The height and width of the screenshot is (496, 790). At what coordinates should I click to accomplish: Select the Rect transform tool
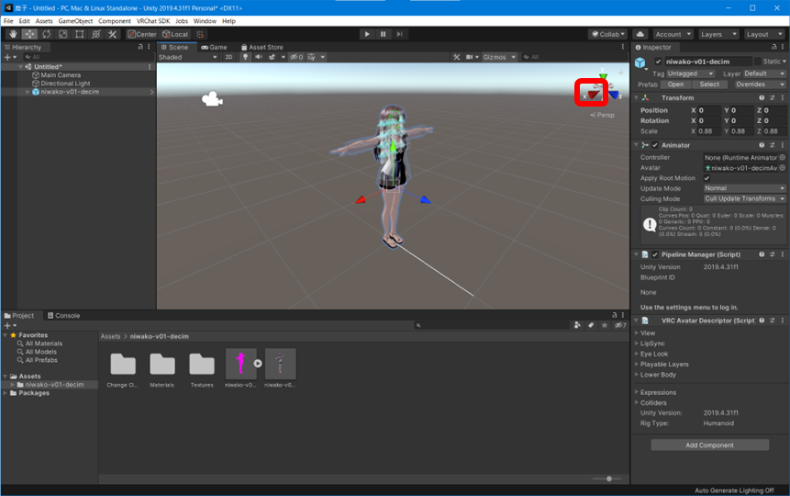pyautogui.click(x=79, y=34)
